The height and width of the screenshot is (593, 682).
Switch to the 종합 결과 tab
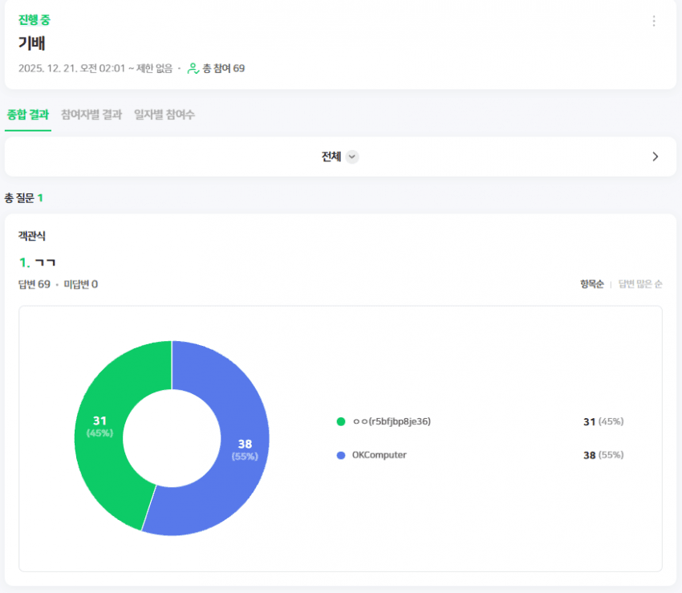[28, 115]
